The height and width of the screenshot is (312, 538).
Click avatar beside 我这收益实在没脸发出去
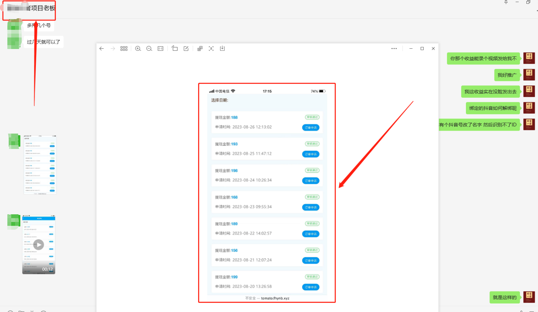tap(529, 91)
